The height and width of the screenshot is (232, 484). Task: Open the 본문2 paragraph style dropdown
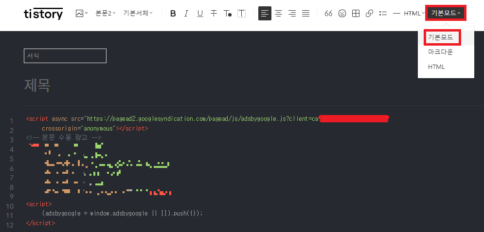pos(106,13)
